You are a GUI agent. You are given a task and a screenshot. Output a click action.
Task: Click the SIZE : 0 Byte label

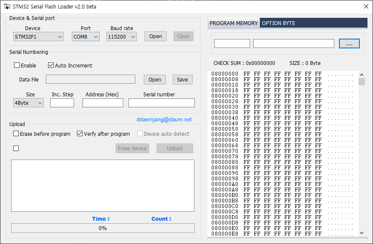(305, 63)
